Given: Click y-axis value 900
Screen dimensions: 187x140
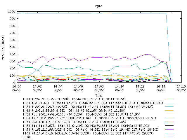Looking at the screenshot, I should click(x=12, y=19).
